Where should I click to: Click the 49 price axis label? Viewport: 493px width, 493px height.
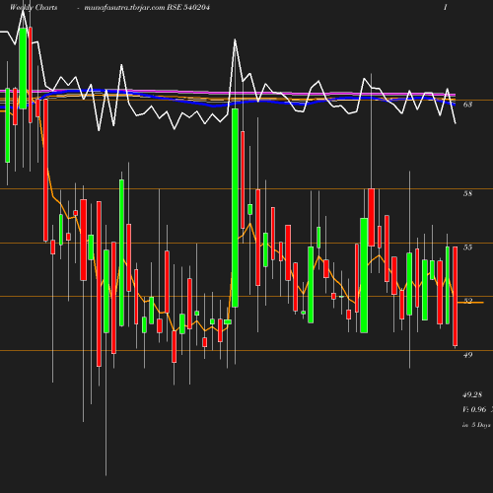coord(467,355)
